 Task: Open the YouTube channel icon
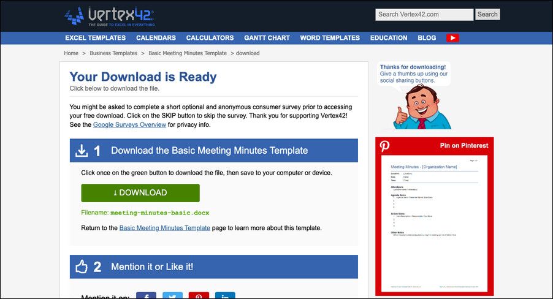(x=452, y=38)
